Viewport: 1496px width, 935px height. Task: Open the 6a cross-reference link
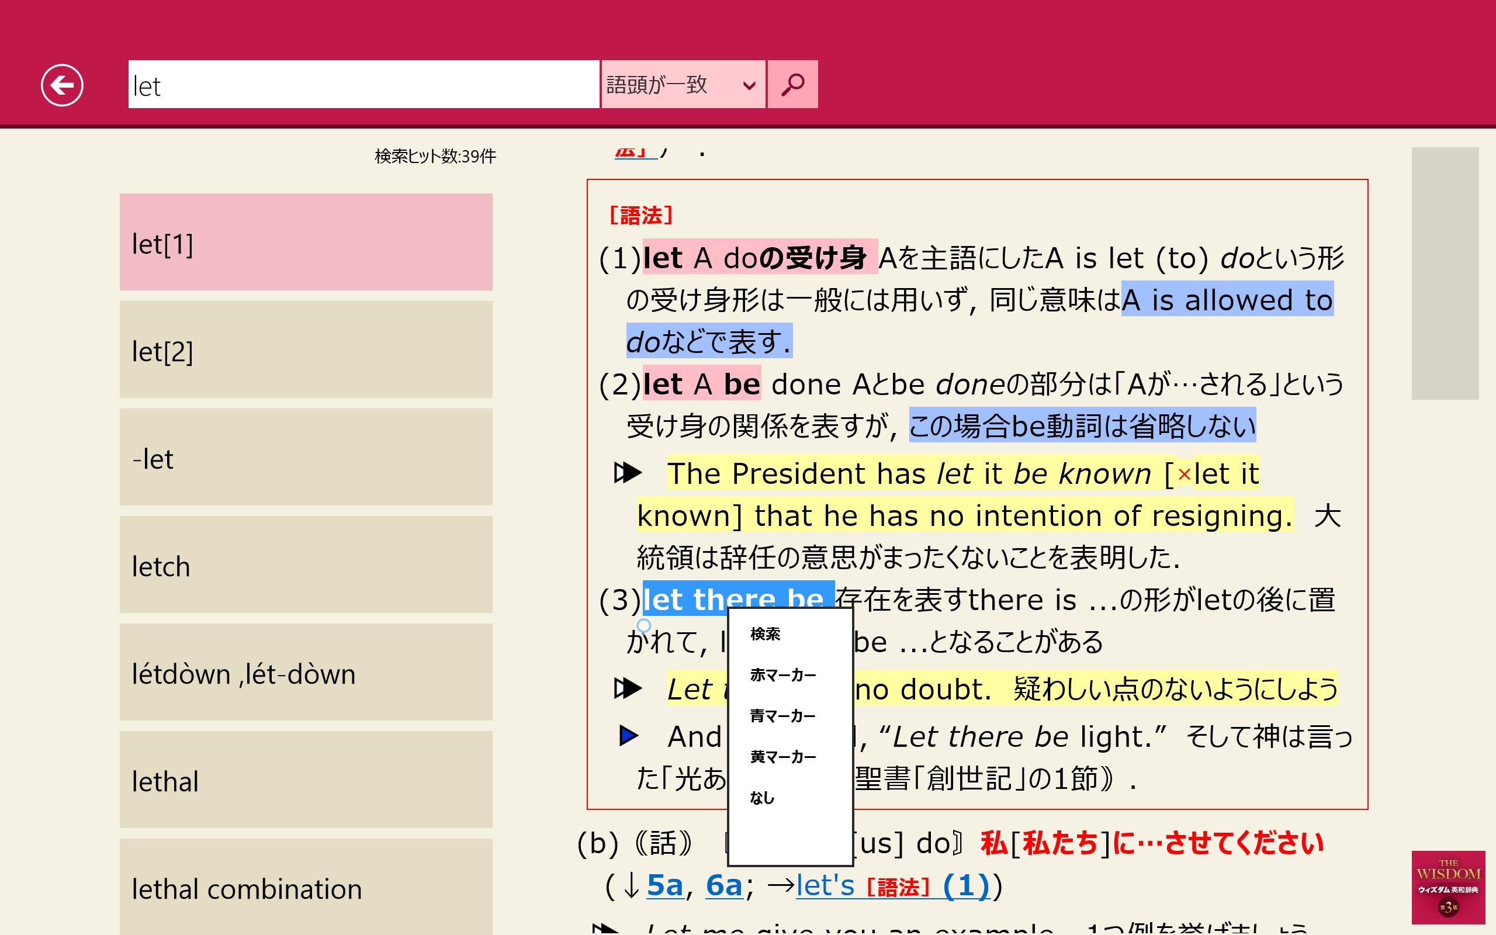[x=723, y=885]
